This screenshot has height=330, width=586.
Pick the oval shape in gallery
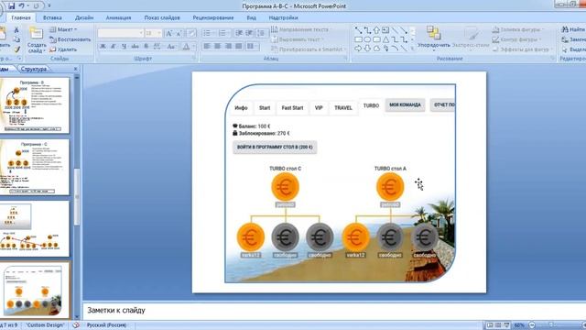(x=367, y=39)
